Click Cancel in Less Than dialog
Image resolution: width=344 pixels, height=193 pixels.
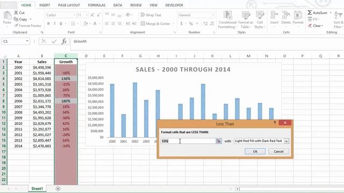point(278,151)
